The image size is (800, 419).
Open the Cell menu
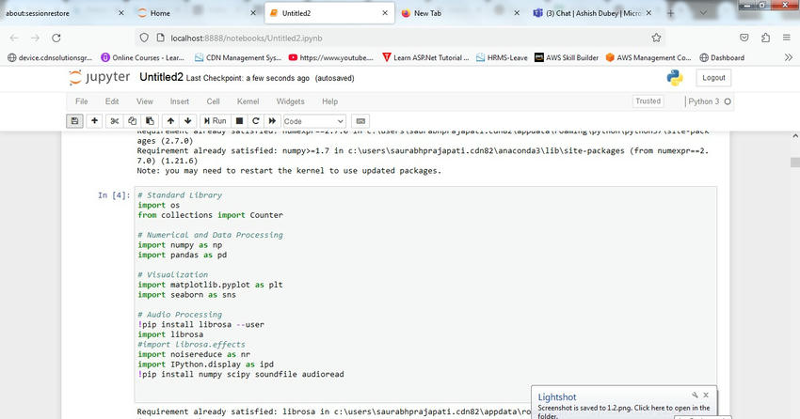coord(213,101)
